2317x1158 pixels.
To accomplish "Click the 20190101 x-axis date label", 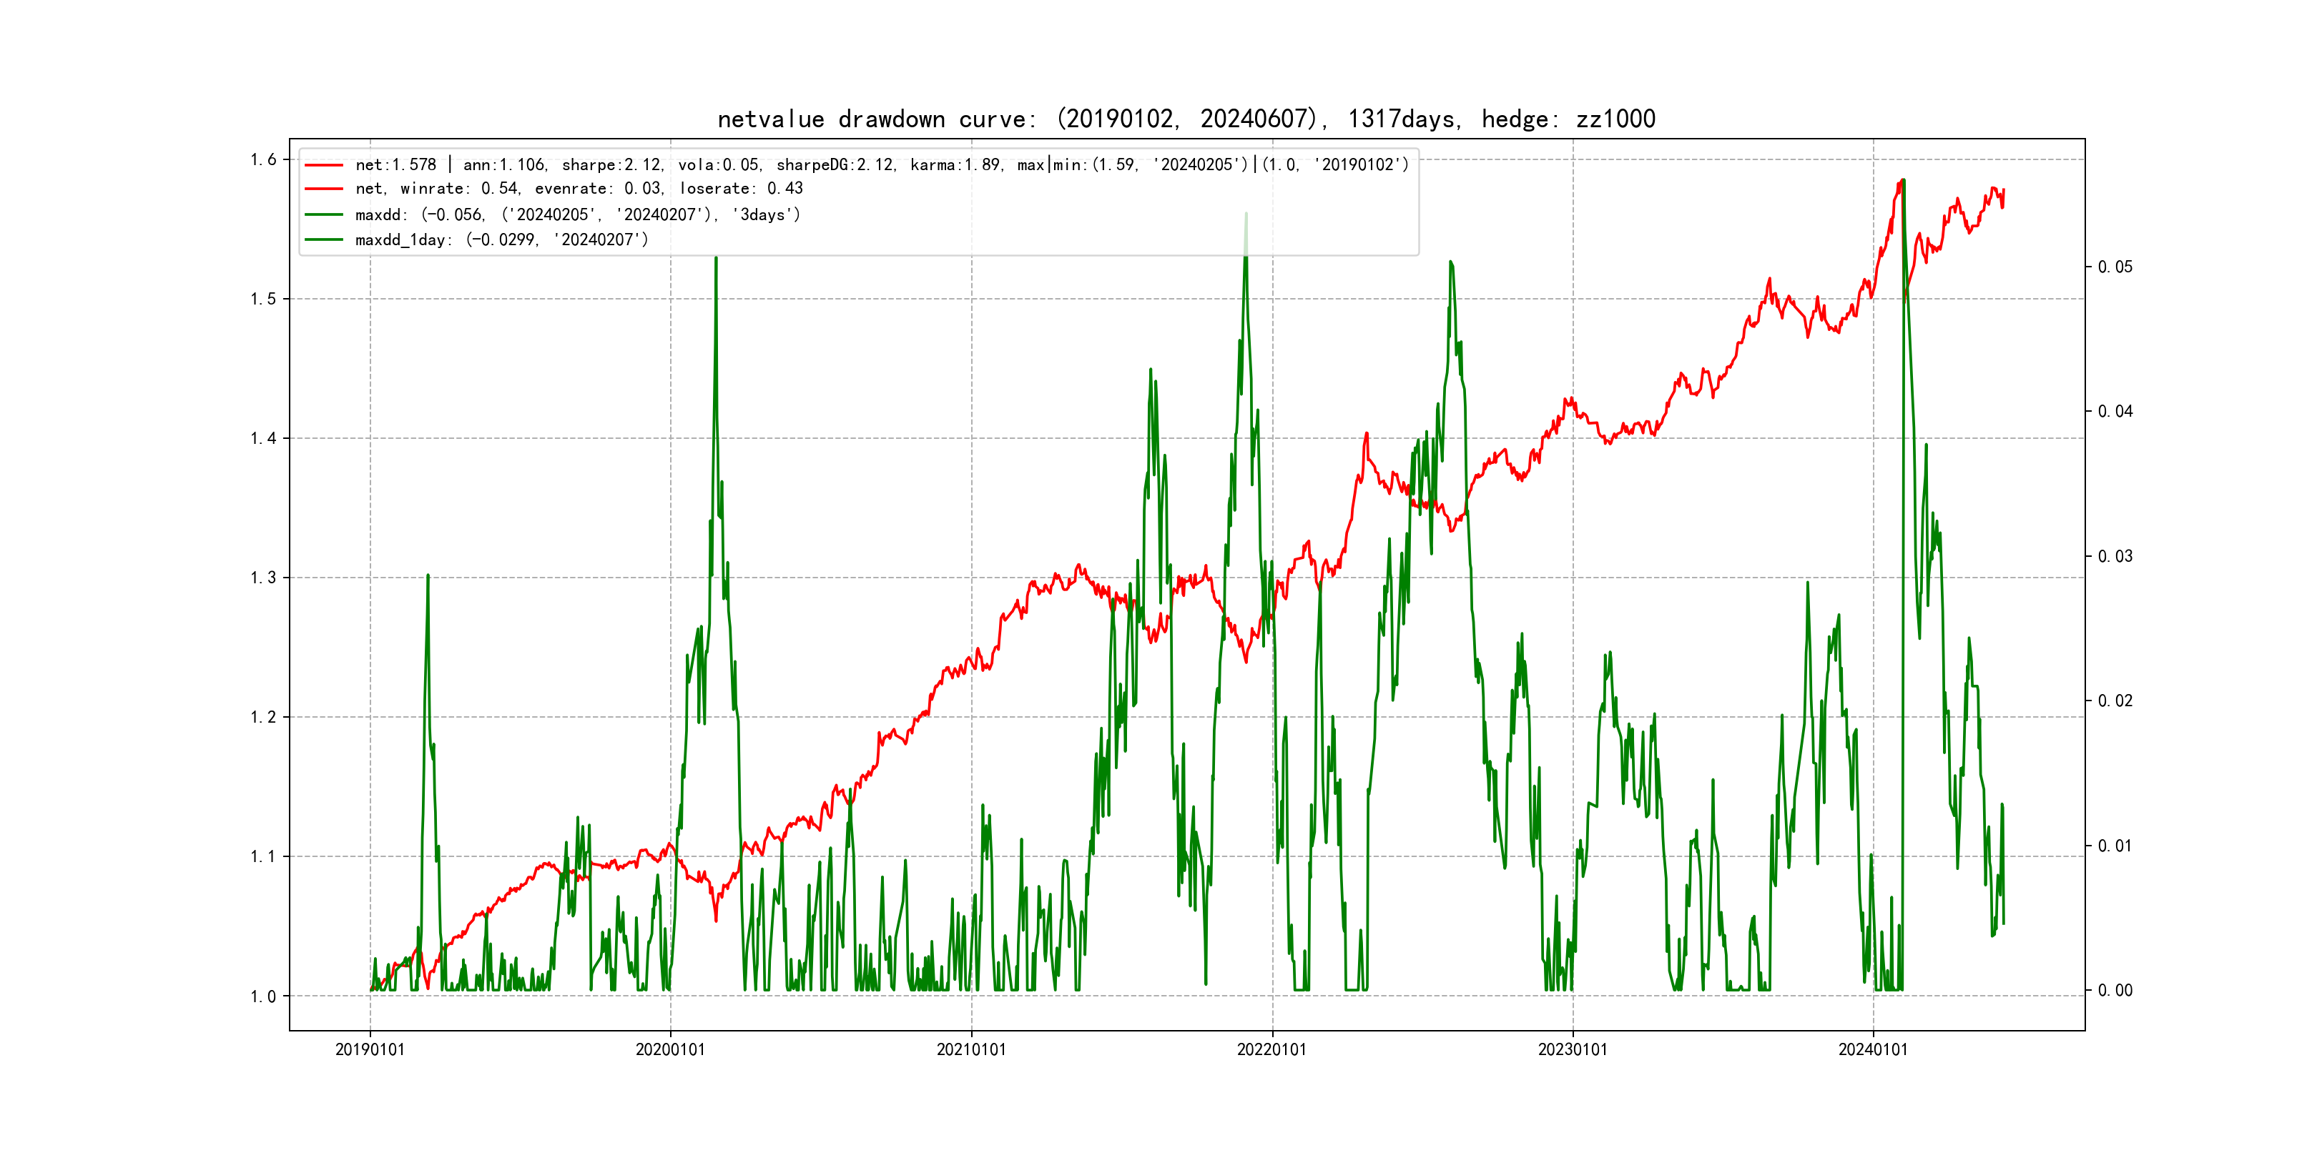I will pos(370,1050).
